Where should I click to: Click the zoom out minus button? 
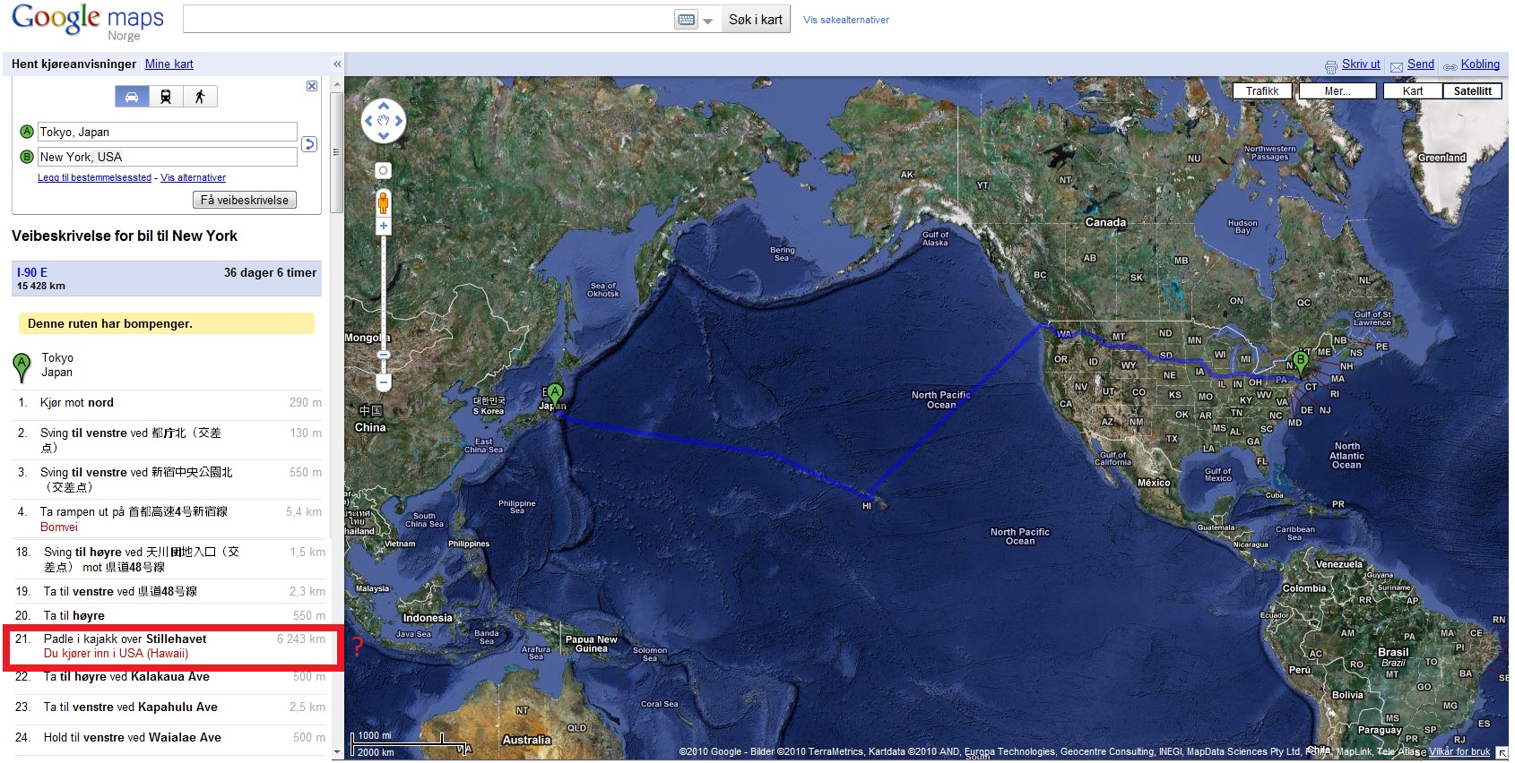click(x=384, y=382)
